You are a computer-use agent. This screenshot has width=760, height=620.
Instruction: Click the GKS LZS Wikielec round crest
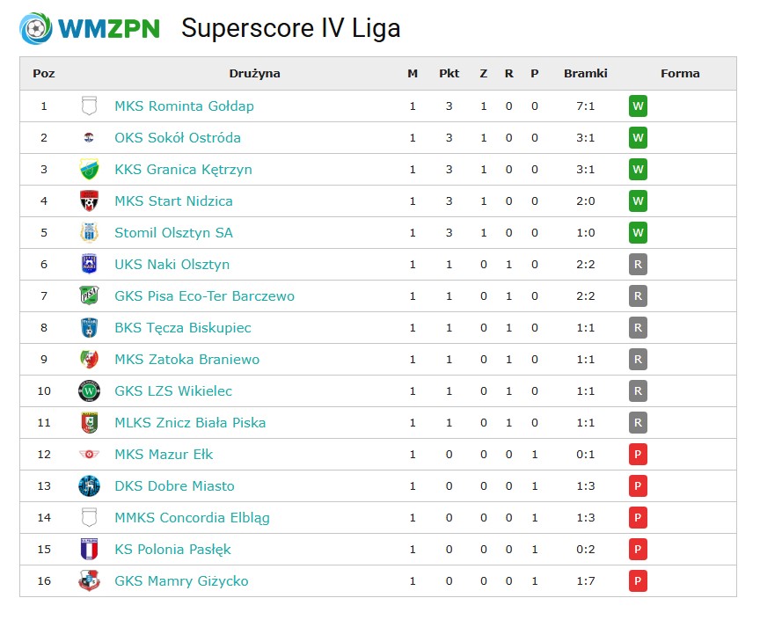(89, 390)
